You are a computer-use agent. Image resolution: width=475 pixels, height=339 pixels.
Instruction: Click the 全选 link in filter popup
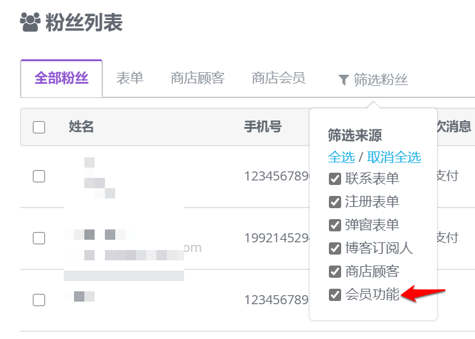tap(341, 157)
